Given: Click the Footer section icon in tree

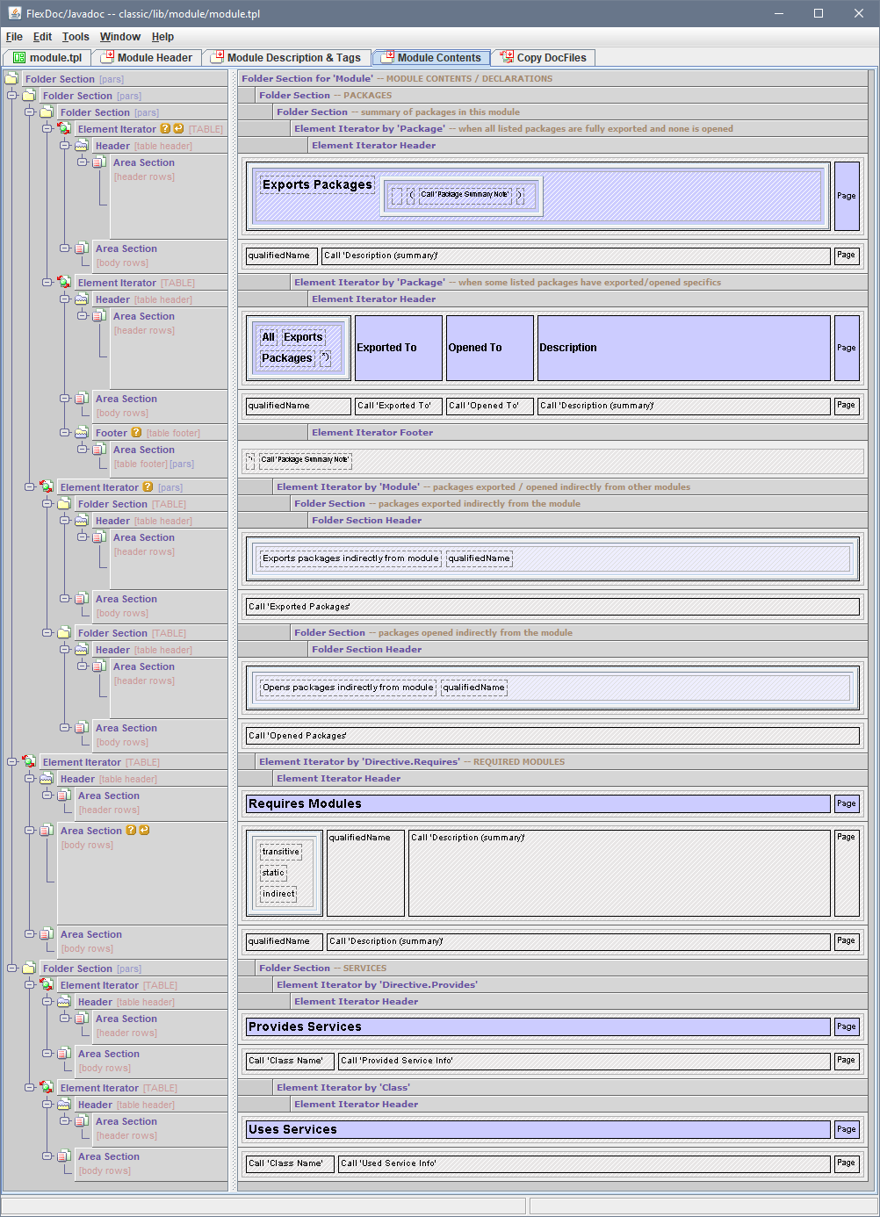Looking at the screenshot, I should (82, 433).
